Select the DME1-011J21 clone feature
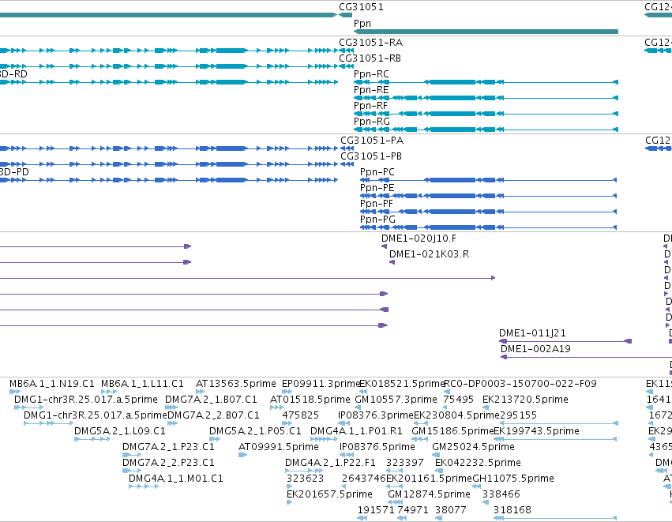This screenshot has width=672, height=522. [x=565, y=341]
